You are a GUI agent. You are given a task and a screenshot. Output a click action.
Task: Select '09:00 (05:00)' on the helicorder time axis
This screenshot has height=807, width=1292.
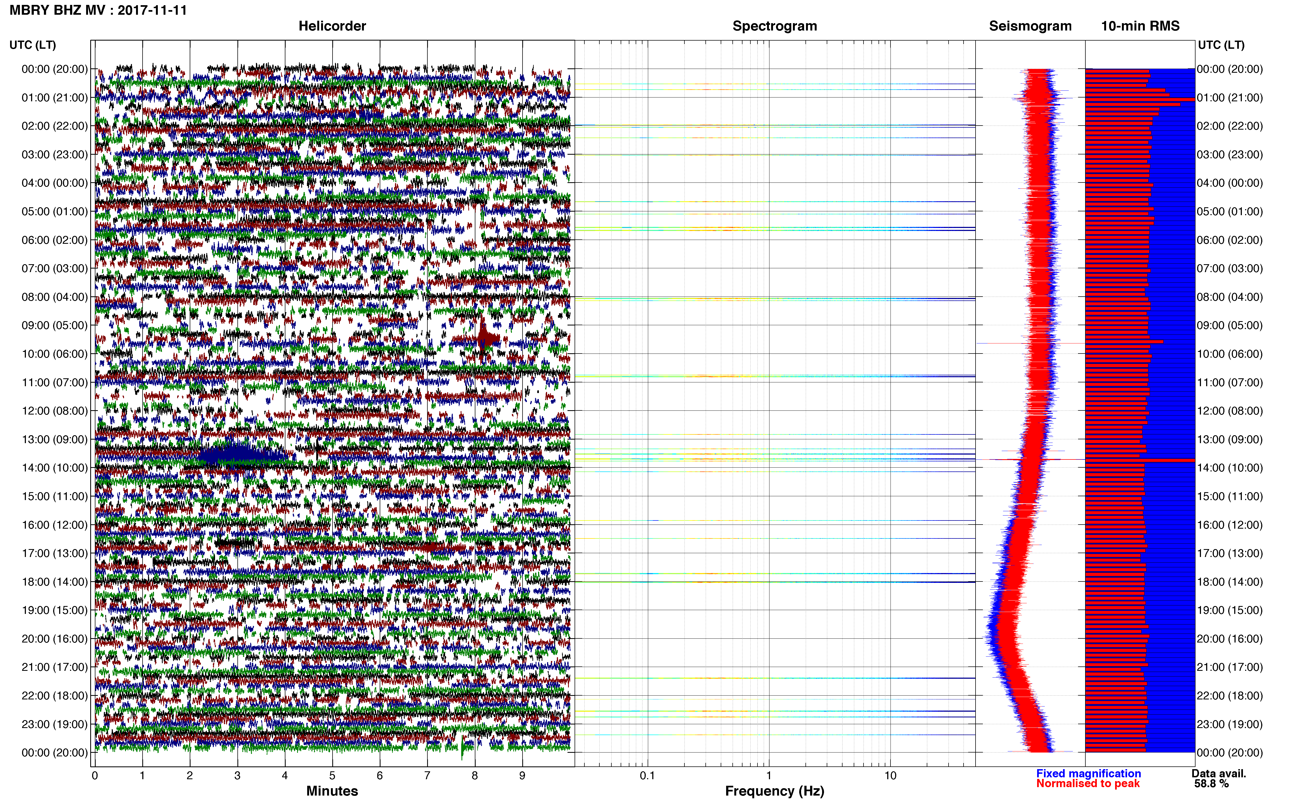pyautogui.click(x=55, y=325)
